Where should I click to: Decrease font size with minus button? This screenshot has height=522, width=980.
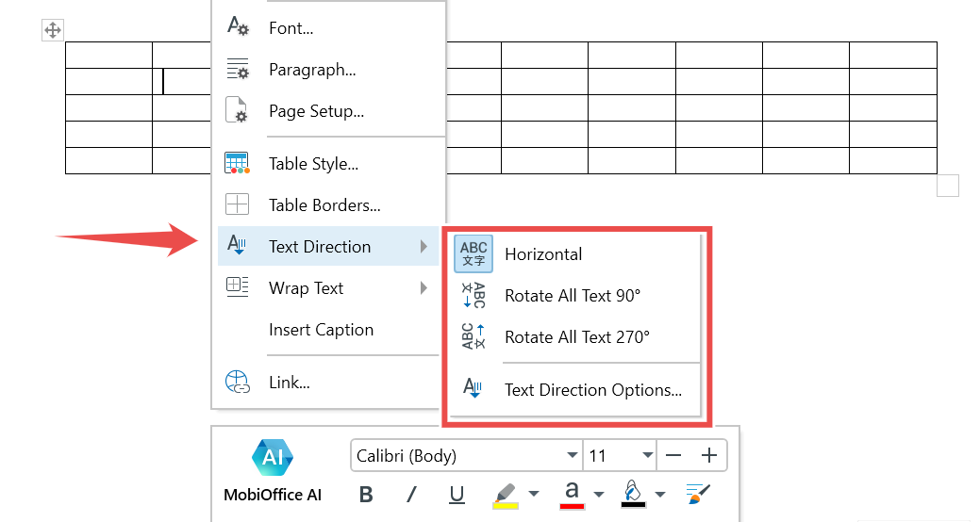673,456
